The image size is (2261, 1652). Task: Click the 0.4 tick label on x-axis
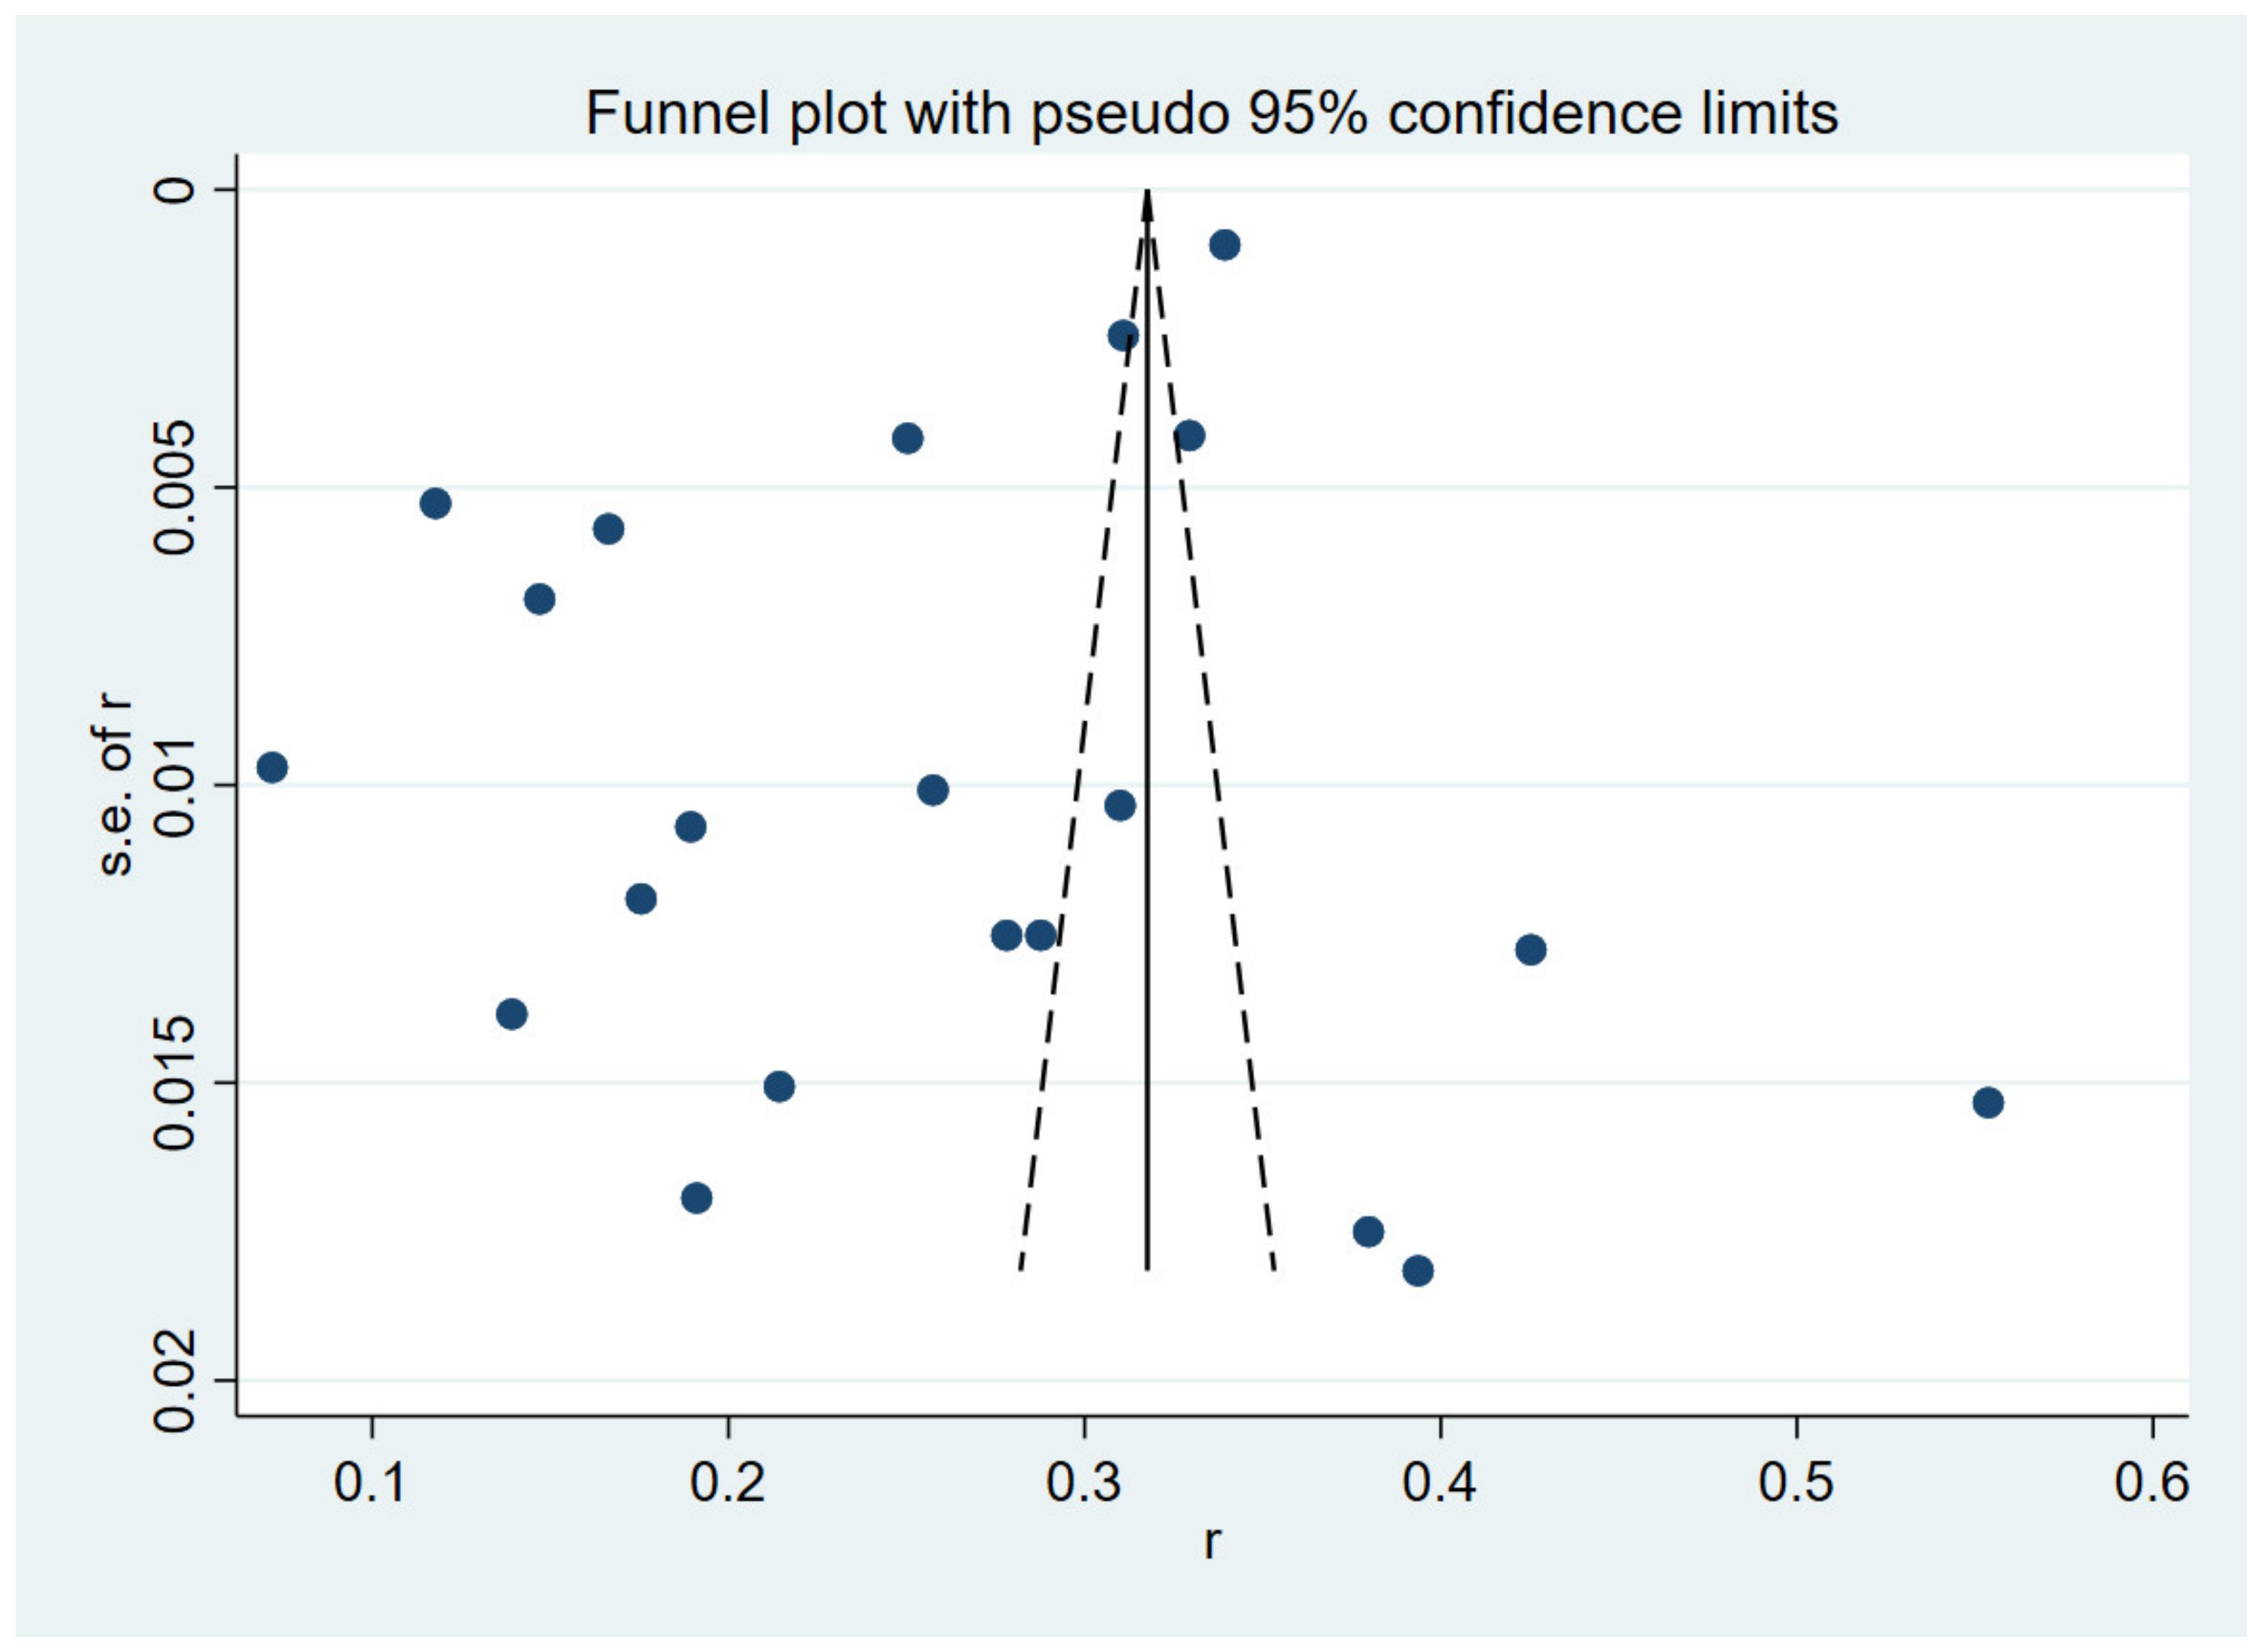click(x=1440, y=1483)
